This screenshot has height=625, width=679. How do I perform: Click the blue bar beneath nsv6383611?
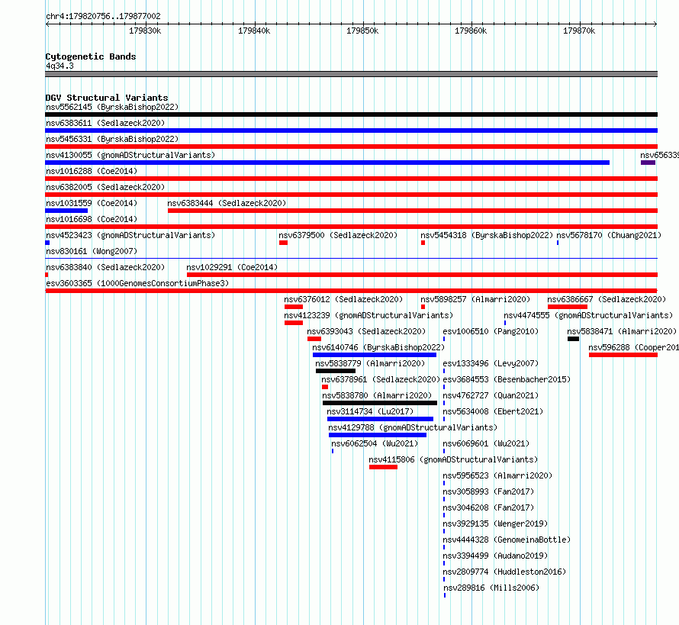tap(351, 130)
